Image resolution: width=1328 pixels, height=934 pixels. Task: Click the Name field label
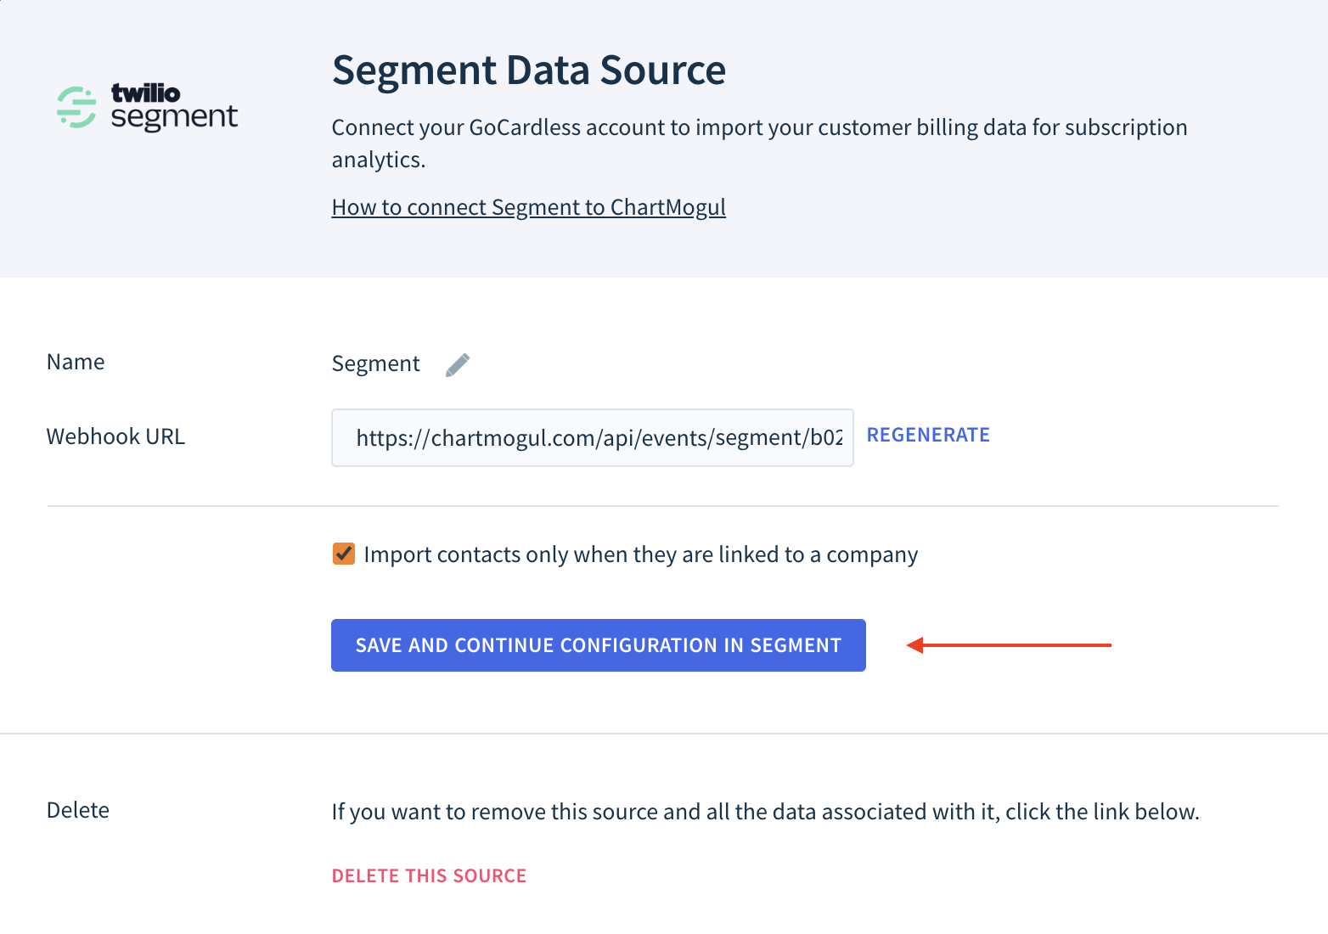(x=76, y=362)
